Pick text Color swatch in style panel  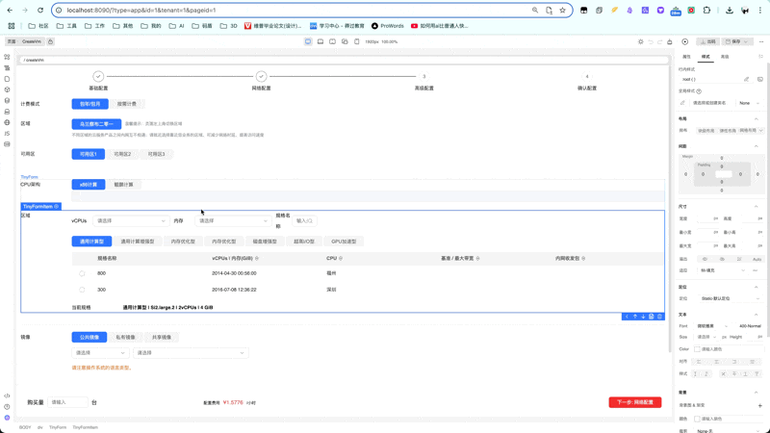697,349
